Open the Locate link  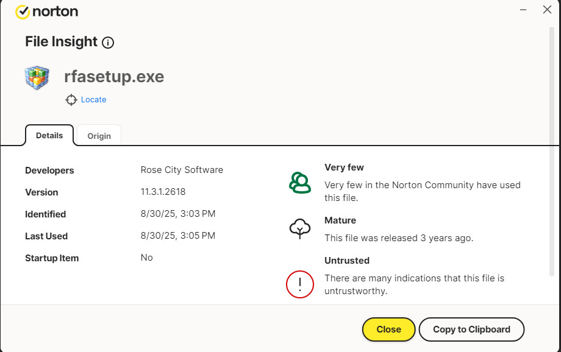tap(93, 100)
